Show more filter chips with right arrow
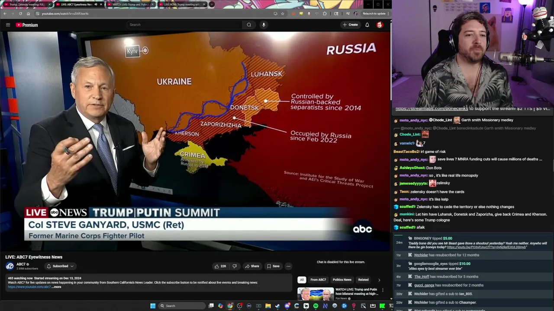The height and width of the screenshot is (311, 554). (x=379, y=280)
